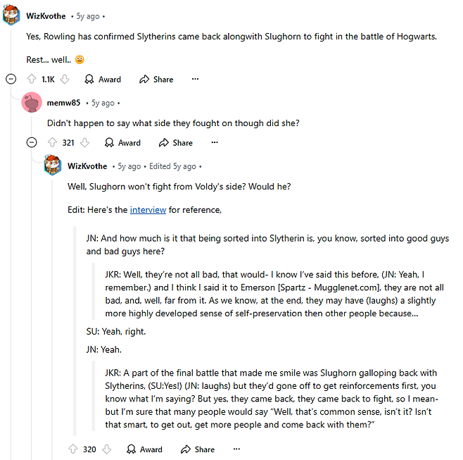Upvote memw85's comment with 321 votes
Image resolution: width=463 pixels, height=460 pixels.
tap(51, 143)
